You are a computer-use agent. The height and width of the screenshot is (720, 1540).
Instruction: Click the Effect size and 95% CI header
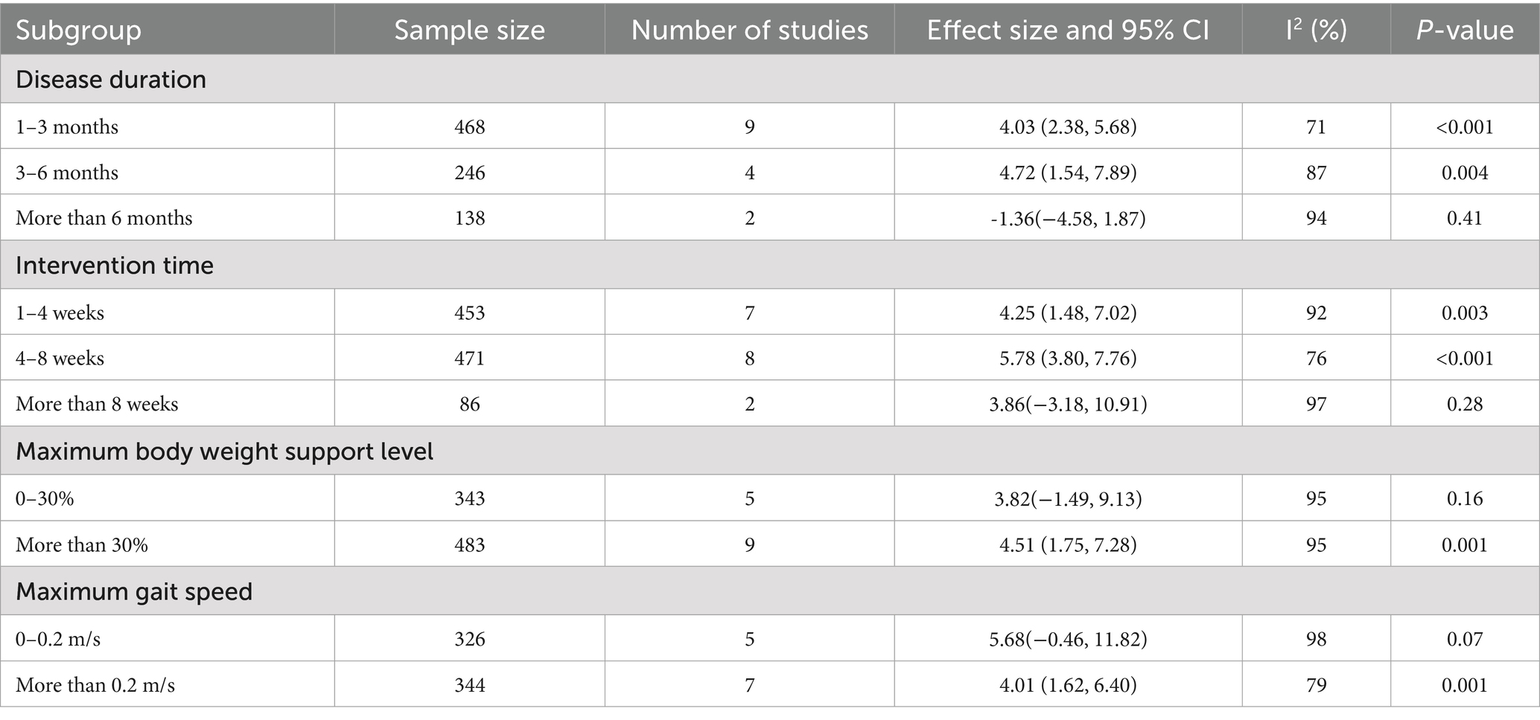point(1068,30)
